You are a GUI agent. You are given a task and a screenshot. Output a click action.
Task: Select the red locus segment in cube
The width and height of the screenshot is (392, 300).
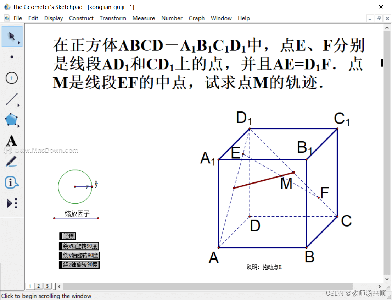(264, 180)
